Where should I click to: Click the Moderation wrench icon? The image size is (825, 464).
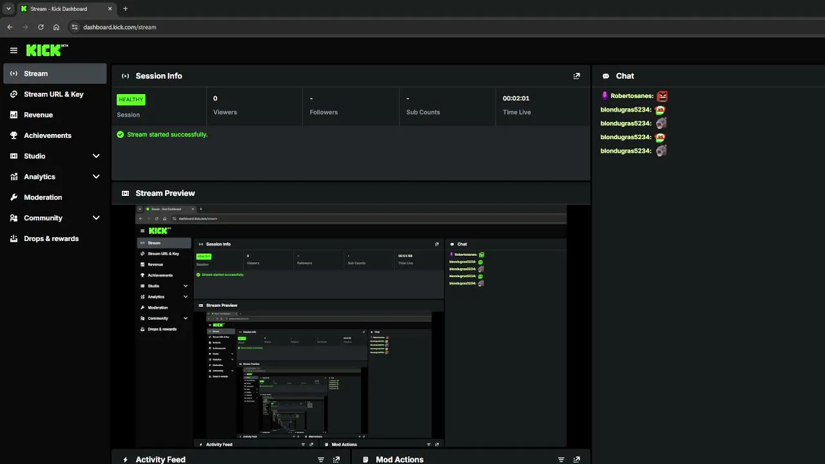pyautogui.click(x=14, y=197)
